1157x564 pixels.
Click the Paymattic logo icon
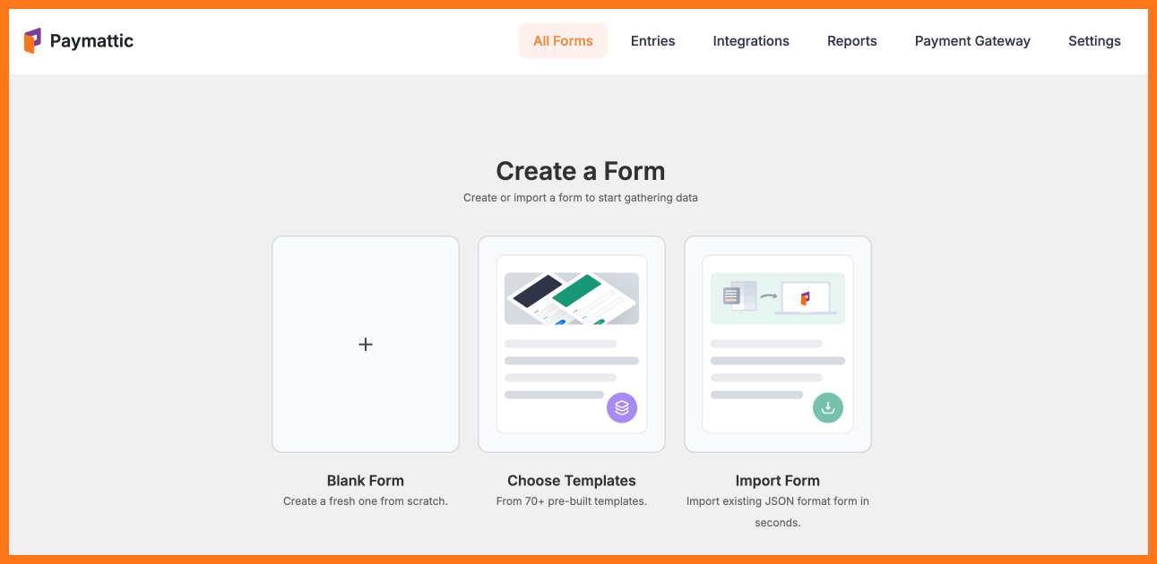(x=30, y=40)
